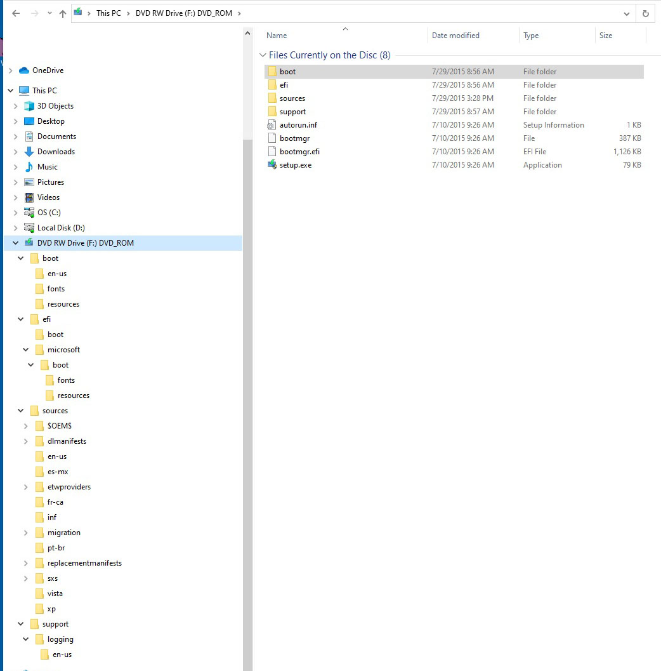The width and height of the screenshot is (661, 671).
Task: Select es-mx folder in tree
Action: tap(58, 472)
